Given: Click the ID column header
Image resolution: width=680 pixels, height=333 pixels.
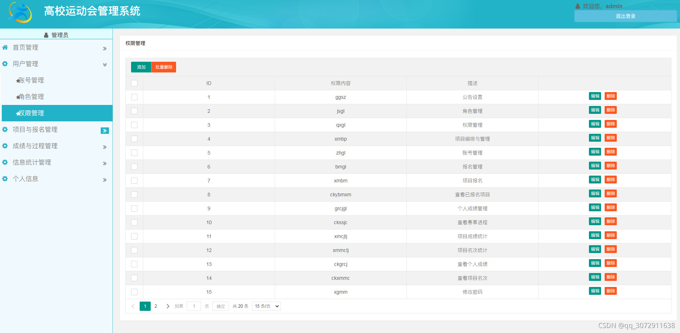Looking at the screenshot, I should pos(209,83).
